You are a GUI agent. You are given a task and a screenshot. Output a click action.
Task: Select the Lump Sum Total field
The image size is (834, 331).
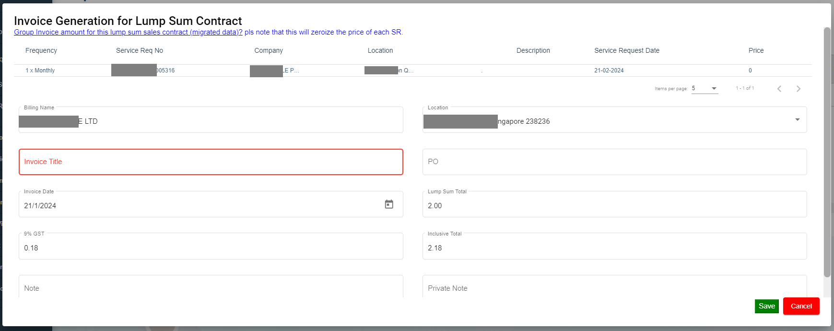pyautogui.click(x=614, y=206)
